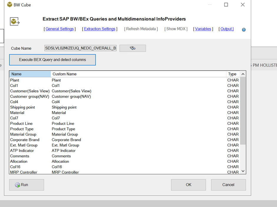Select Product Type in the Name column
Viewport: 277px width, 207px height.
pyautogui.click(x=22, y=129)
